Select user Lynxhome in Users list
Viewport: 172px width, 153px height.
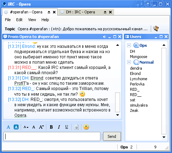coord(139,79)
